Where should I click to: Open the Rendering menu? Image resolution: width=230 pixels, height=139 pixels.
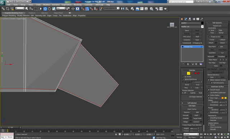78,5
